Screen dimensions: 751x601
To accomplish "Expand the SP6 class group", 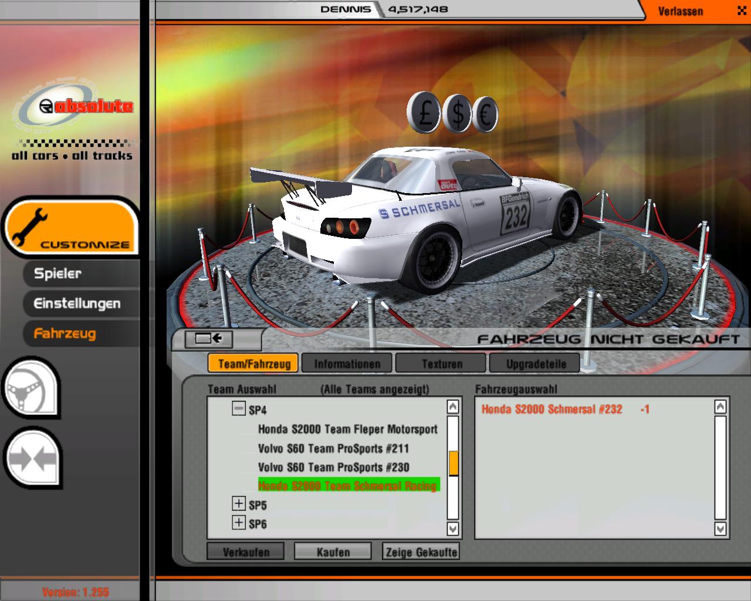I will point(238,522).
